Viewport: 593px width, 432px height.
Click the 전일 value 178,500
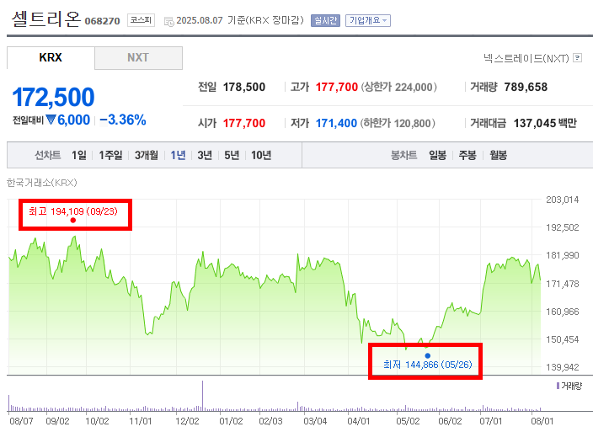(x=244, y=87)
